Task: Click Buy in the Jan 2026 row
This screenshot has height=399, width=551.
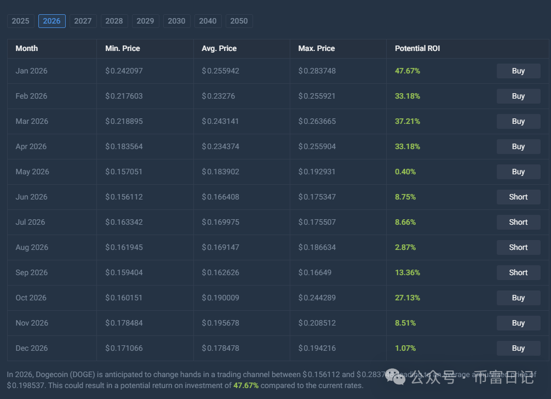Action: coord(518,71)
